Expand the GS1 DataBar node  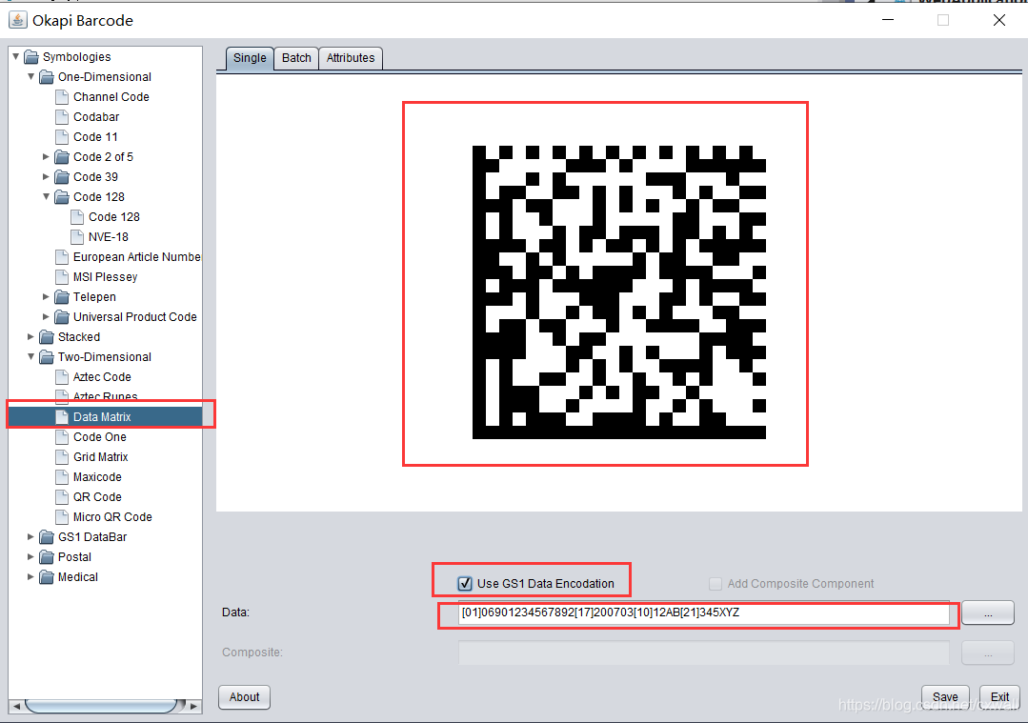point(30,537)
